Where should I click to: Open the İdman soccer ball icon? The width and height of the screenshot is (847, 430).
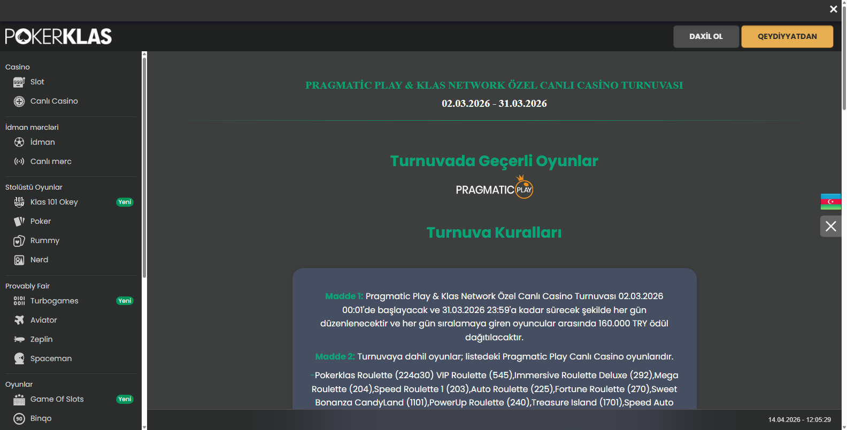(x=19, y=142)
